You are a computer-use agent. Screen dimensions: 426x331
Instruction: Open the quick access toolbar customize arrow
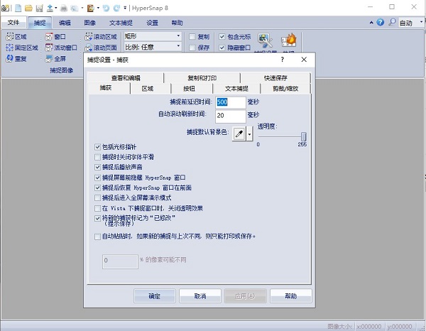click(x=125, y=8)
